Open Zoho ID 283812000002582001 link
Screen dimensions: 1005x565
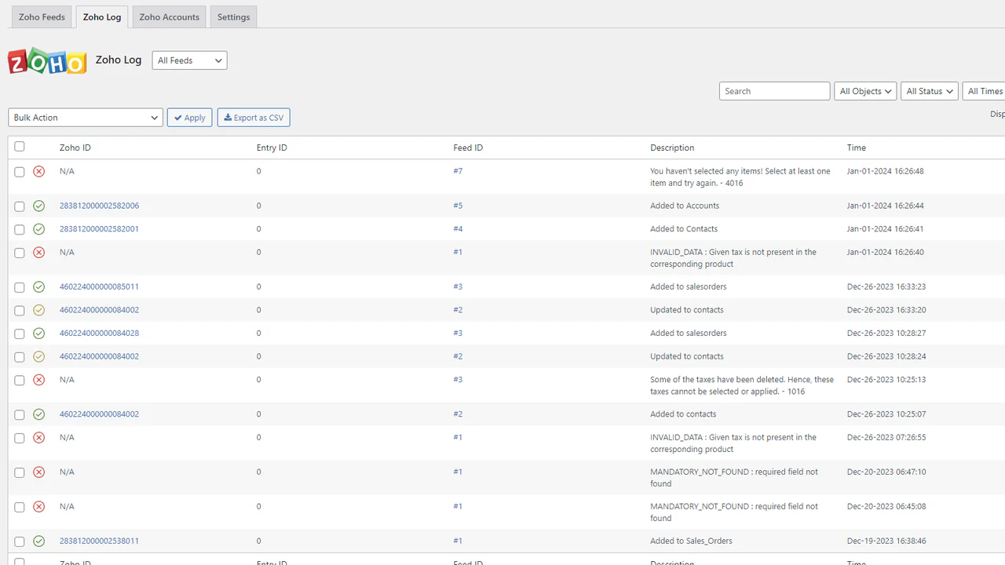99,229
